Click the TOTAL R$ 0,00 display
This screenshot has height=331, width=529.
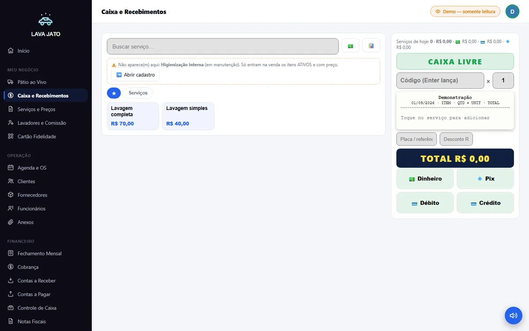(x=455, y=158)
